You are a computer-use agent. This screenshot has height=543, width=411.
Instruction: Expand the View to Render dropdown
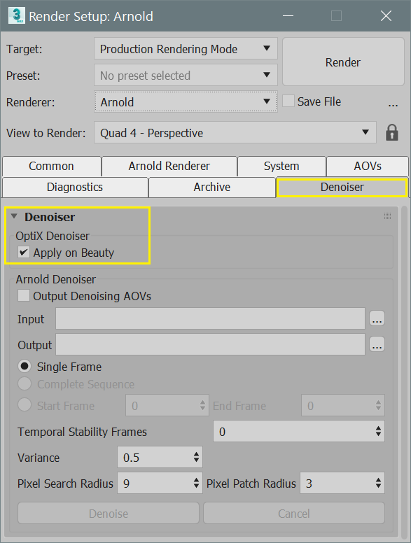tap(235, 132)
